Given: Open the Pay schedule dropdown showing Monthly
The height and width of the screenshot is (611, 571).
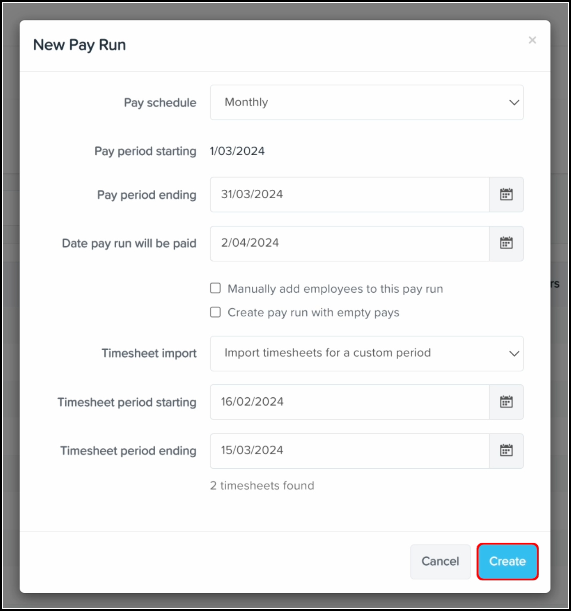Looking at the screenshot, I should tap(367, 102).
